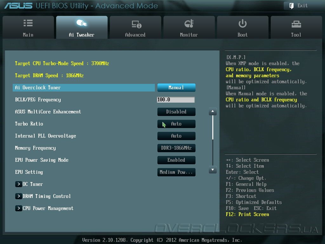The width and height of the screenshot is (325, 244).
Task: Open EPU Setting Medium Power dropdown
Action: [x=176, y=172]
